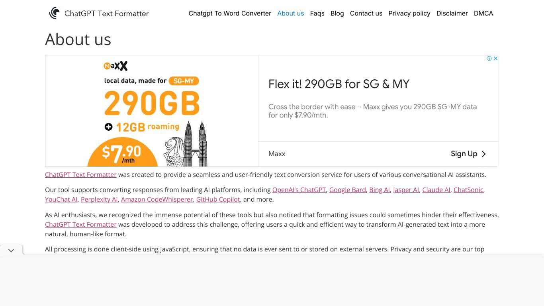Open the GitHub Copilot link
Viewport: 544px width, 306px height.
[x=218, y=199]
